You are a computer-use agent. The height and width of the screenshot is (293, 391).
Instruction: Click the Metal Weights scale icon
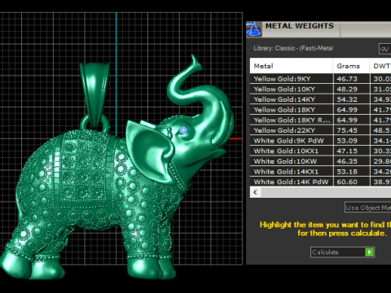pos(253,29)
